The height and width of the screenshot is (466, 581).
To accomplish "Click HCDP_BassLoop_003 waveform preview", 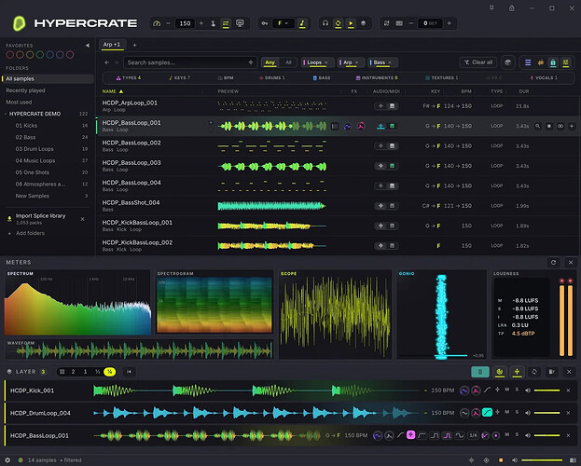I will (272, 166).
